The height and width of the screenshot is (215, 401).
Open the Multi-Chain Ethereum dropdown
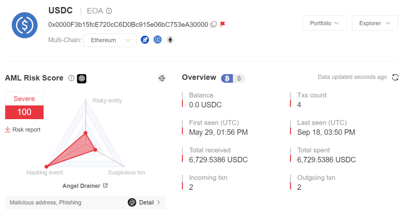110,40
